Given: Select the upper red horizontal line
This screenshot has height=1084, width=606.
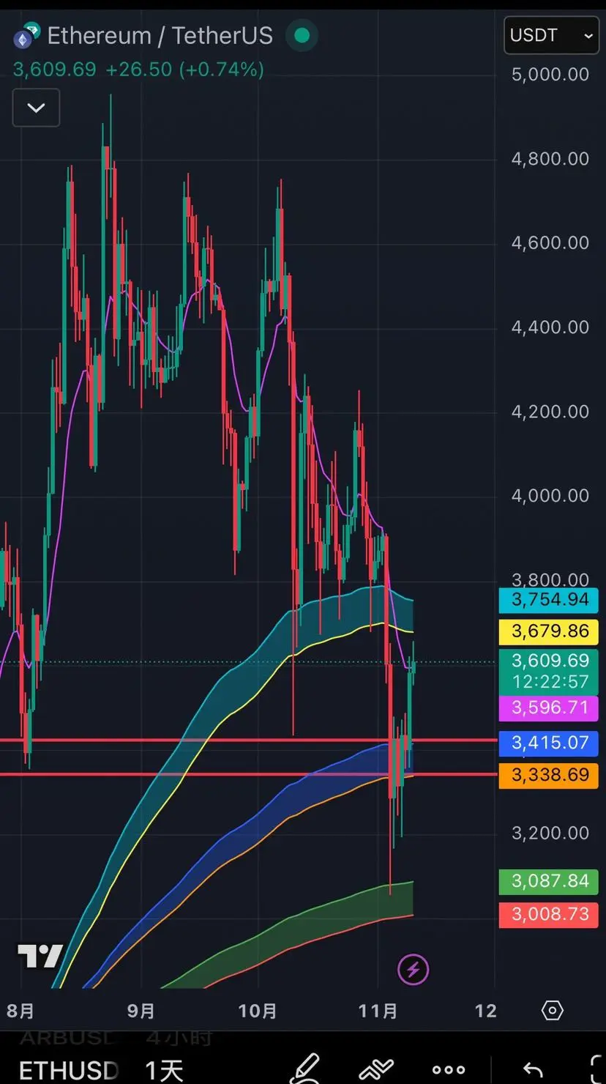Looking at the screenshot, I should 247,740.
